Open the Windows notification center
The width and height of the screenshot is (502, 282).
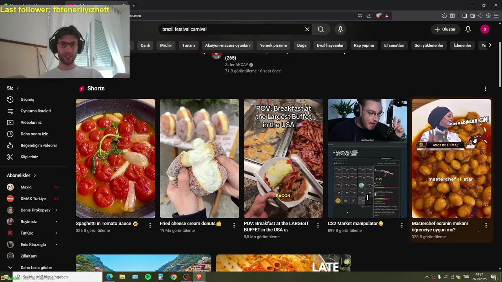click(x=494, y=277)
